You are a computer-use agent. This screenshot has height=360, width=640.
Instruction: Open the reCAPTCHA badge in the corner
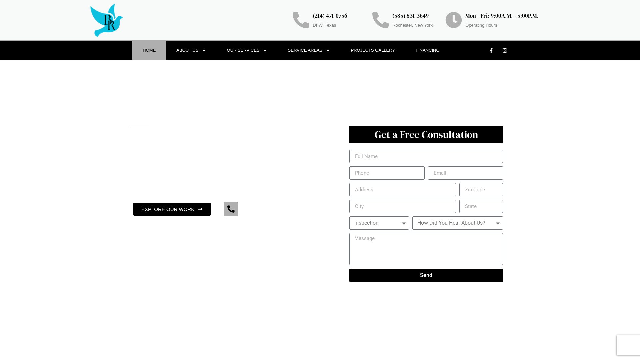(628, 345)
